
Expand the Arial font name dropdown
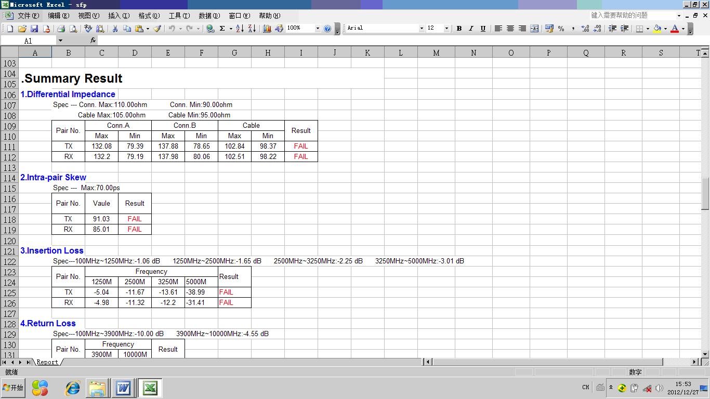[422, 29]
